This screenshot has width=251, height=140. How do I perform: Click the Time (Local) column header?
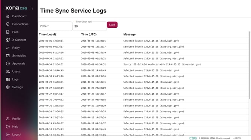click(47, 34)
